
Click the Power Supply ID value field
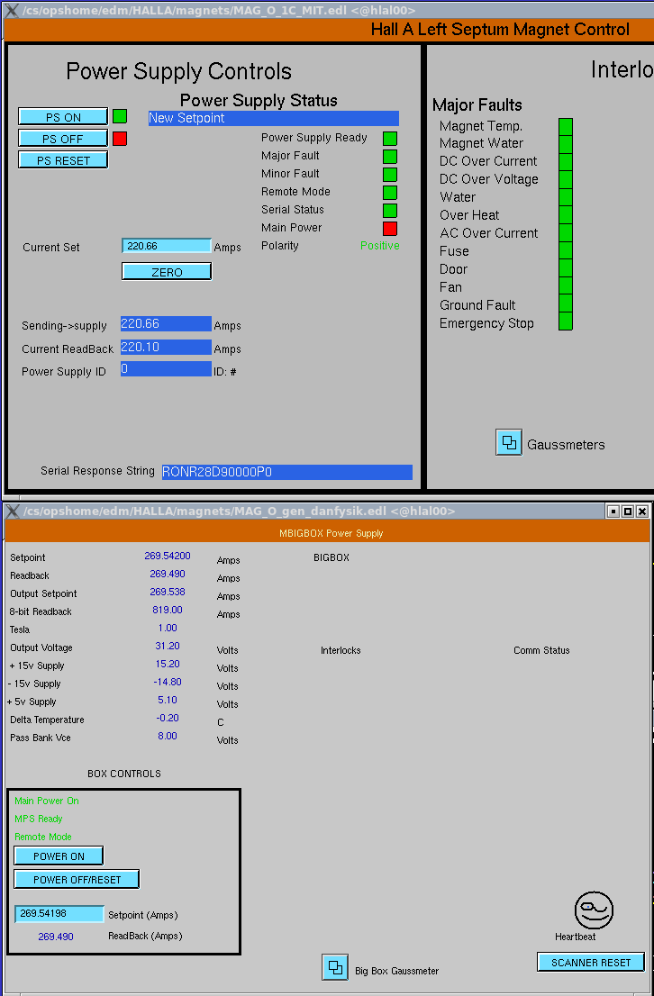click(166, 369)
